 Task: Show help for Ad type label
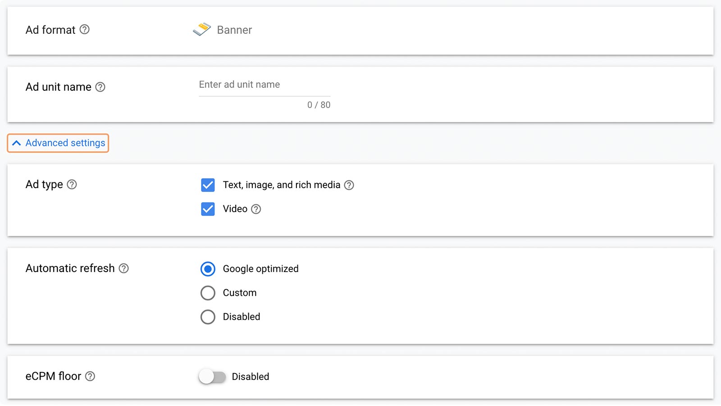72,184
